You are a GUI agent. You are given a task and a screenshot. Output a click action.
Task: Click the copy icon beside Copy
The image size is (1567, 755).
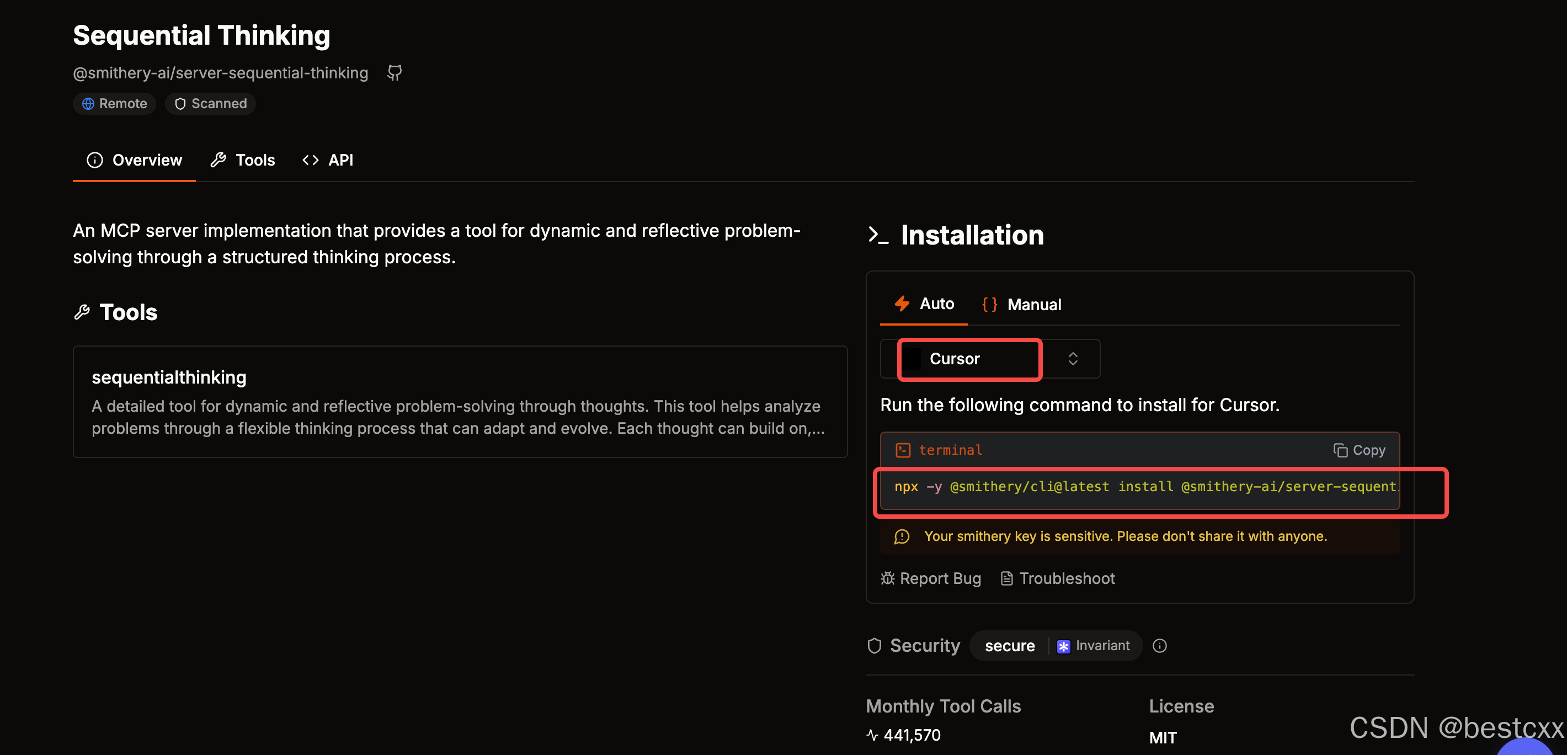click(x=1340, y=450)
